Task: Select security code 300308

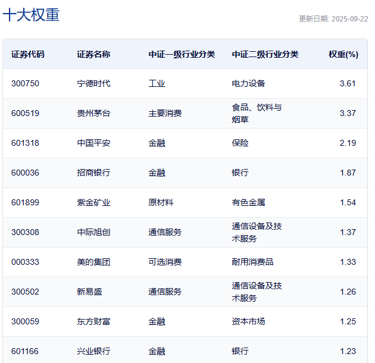Action: [25, 232]
